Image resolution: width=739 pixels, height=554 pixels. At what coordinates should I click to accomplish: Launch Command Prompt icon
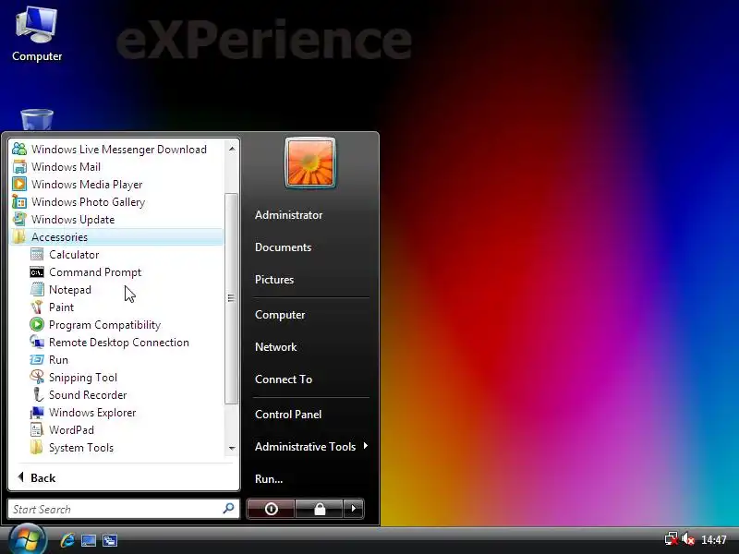[37, 272]
